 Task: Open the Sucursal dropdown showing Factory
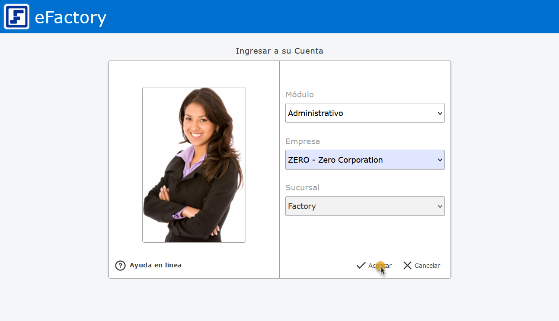[359, 206]
